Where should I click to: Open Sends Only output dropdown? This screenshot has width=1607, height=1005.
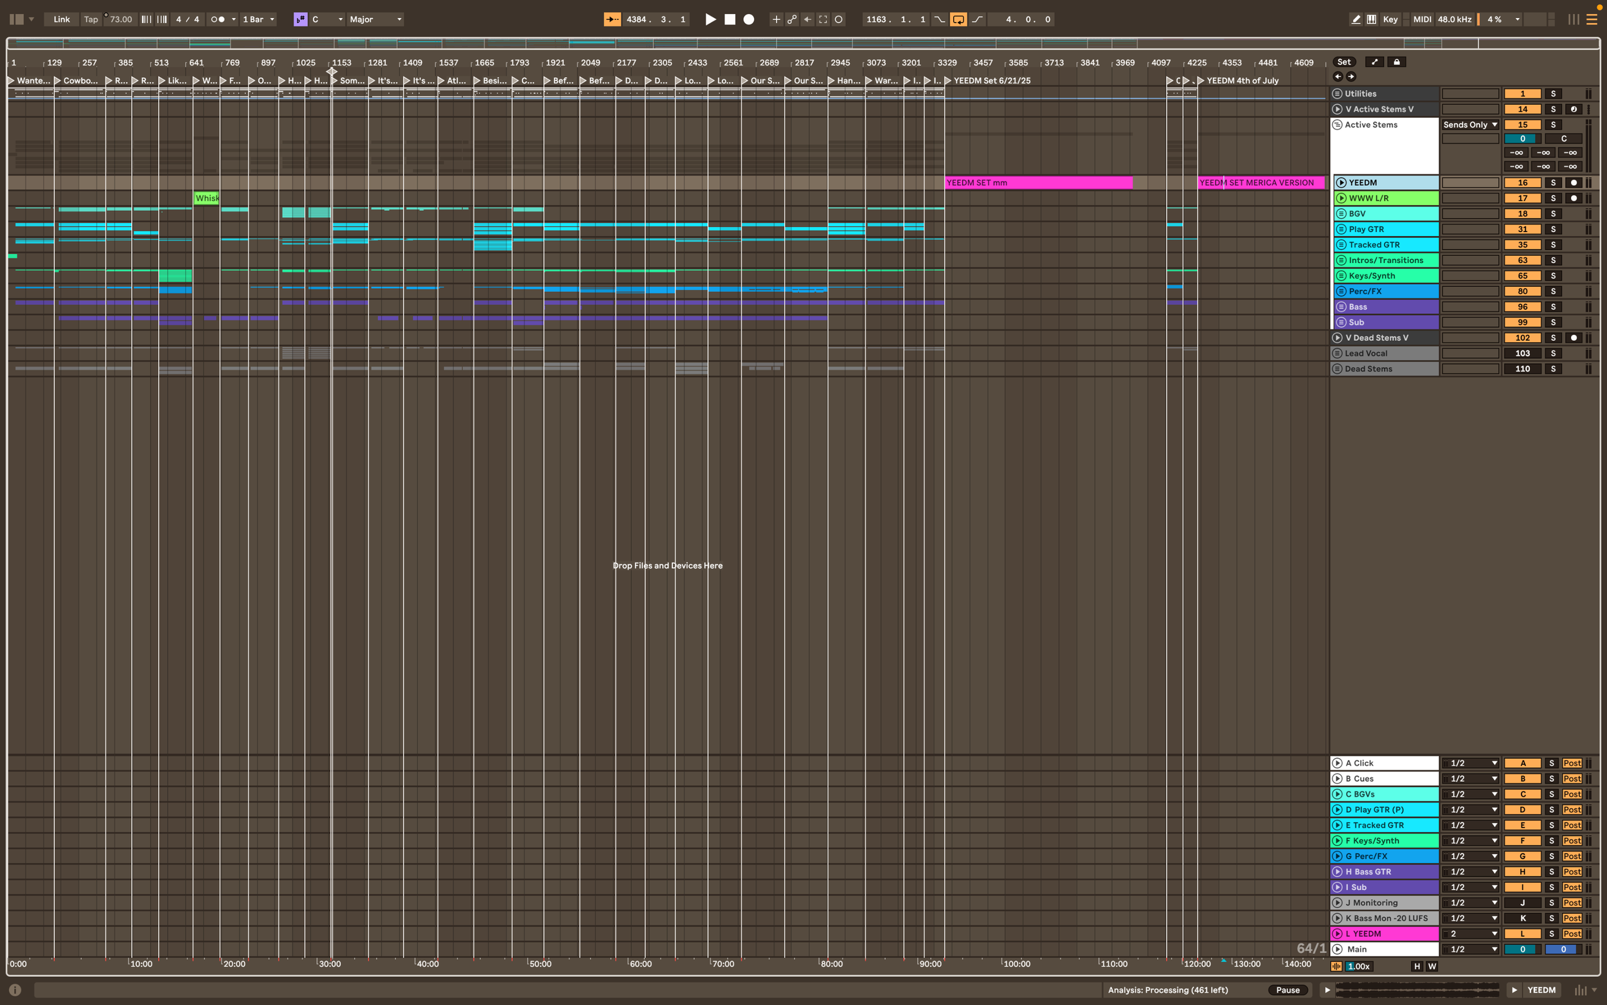coord(1470,125)
